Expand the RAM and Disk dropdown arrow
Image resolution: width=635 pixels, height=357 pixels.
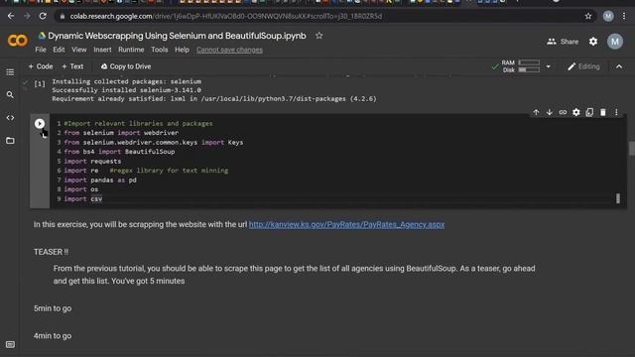(x=548, y=66)
